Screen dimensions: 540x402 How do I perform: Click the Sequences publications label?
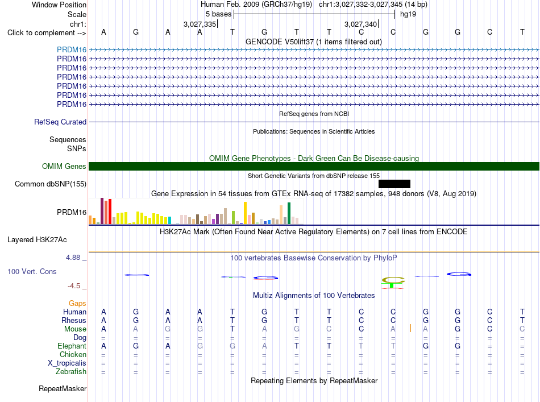click(68, 139)
